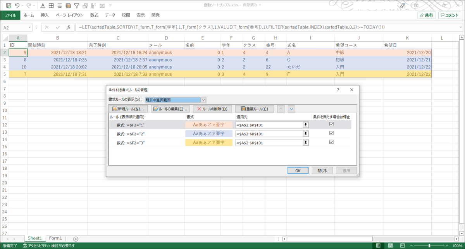Click the accessibility check icon in the status bar

tap(24, 245)
